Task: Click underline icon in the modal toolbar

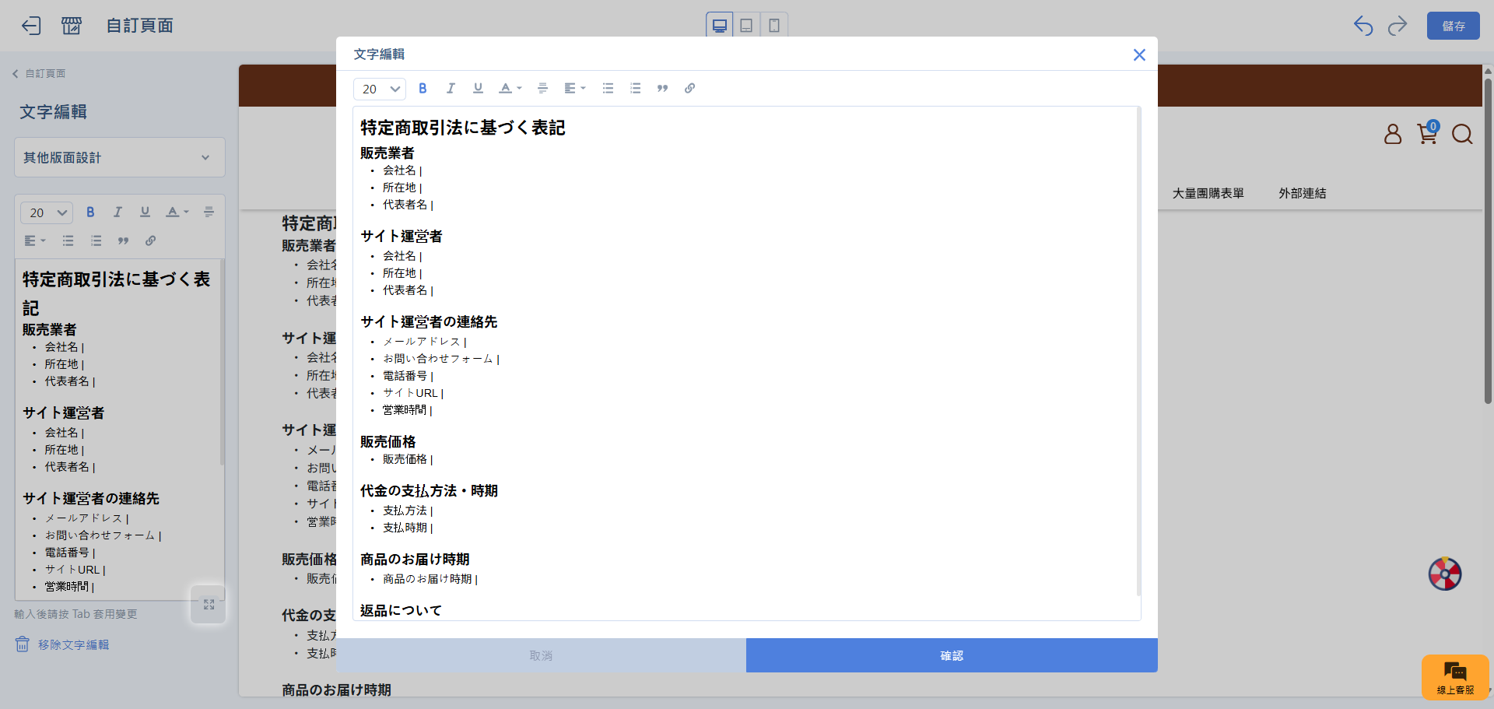Action: pos(478,89)
